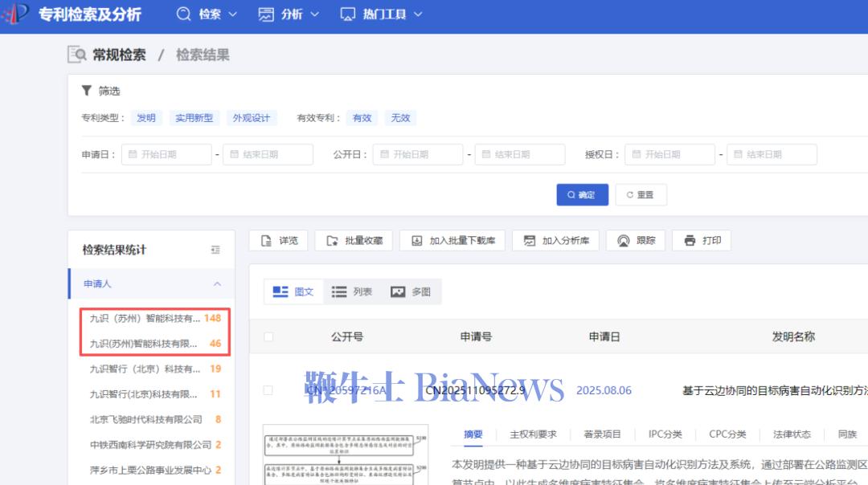Click the blue 确定 confirm button
This screenshot has width=868, height=485.
tap(581, 194)
